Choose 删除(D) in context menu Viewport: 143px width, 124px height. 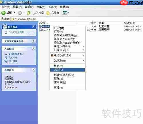pyautogui.click(x=67, y=79)
